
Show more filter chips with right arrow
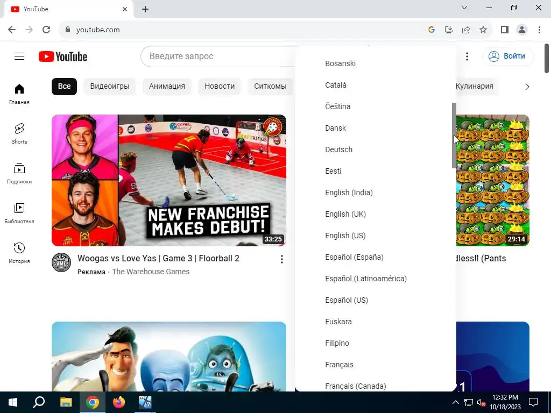527,87
